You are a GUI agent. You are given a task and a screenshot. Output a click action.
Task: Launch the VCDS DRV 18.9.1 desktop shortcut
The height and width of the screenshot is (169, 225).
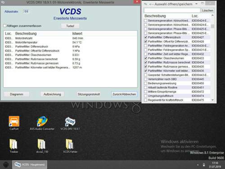pyautogui.click(x=70, y=123)
